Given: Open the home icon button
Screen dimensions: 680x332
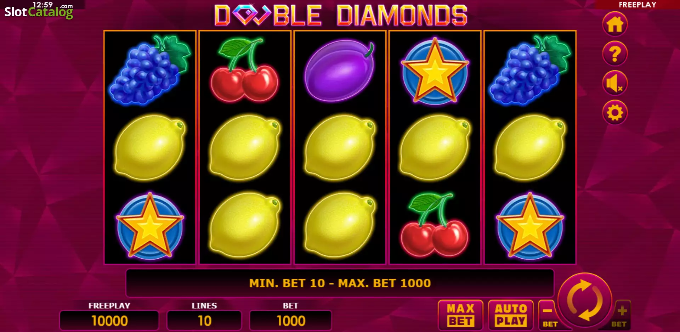Looking at the screenshot, I should (615, 24).
